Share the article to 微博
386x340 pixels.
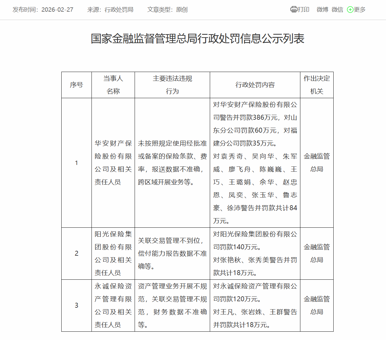(322, 10)
